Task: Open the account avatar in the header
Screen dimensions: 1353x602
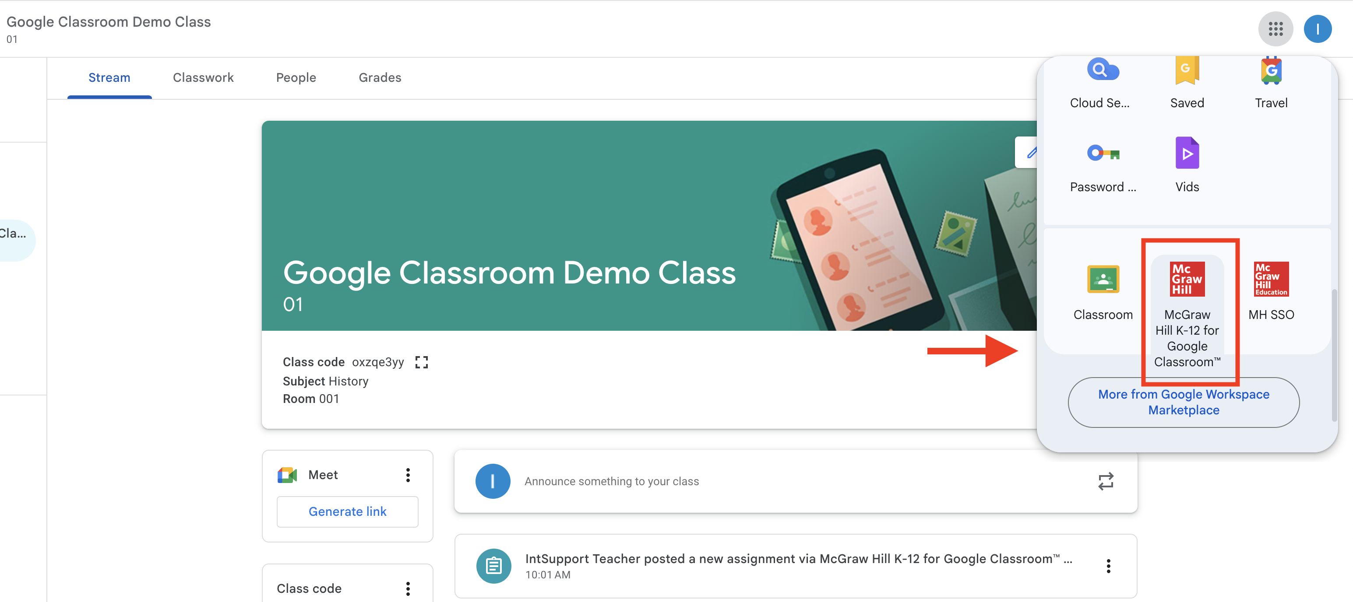Action: point(1317,29)
